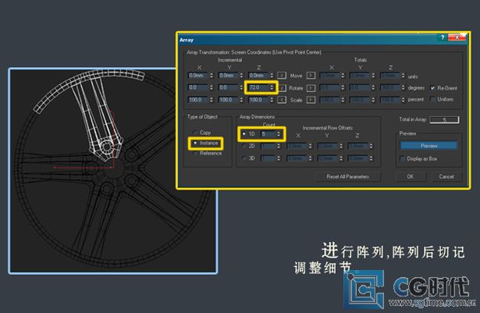
Task: Click the left arrow beside Rotate
Action: click(282, 88)
